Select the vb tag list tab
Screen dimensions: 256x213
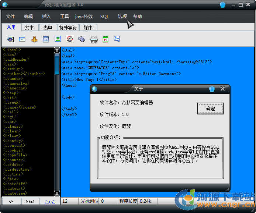click(x=11, y=202)
